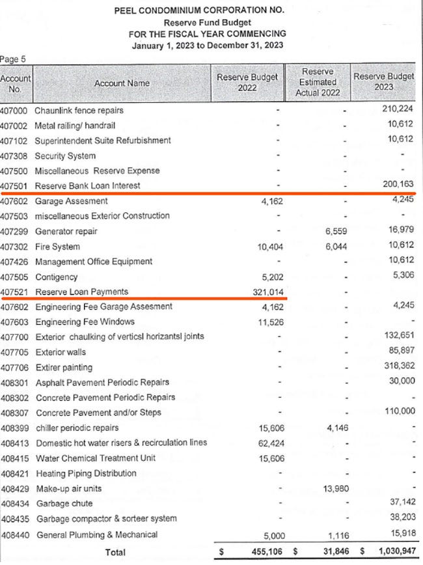Image resolution: width=423 pixels, height=565 pixels.
Task: Click 'Garbage compactor & sorteer system' name
Action: click(107, 519)
